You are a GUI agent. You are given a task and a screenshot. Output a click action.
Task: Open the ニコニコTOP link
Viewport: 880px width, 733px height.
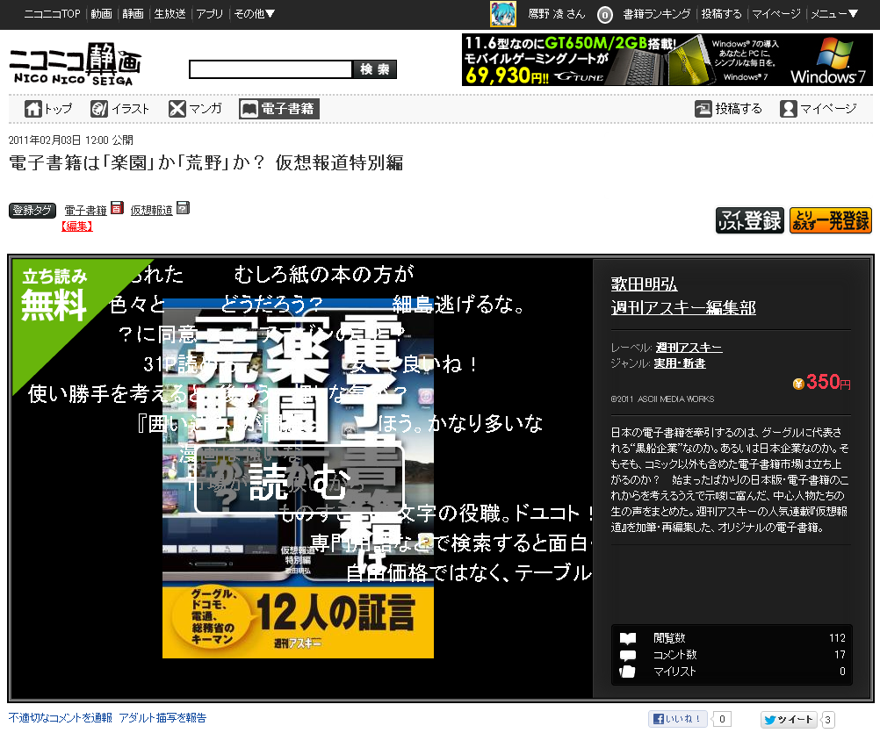pos(52,14)
